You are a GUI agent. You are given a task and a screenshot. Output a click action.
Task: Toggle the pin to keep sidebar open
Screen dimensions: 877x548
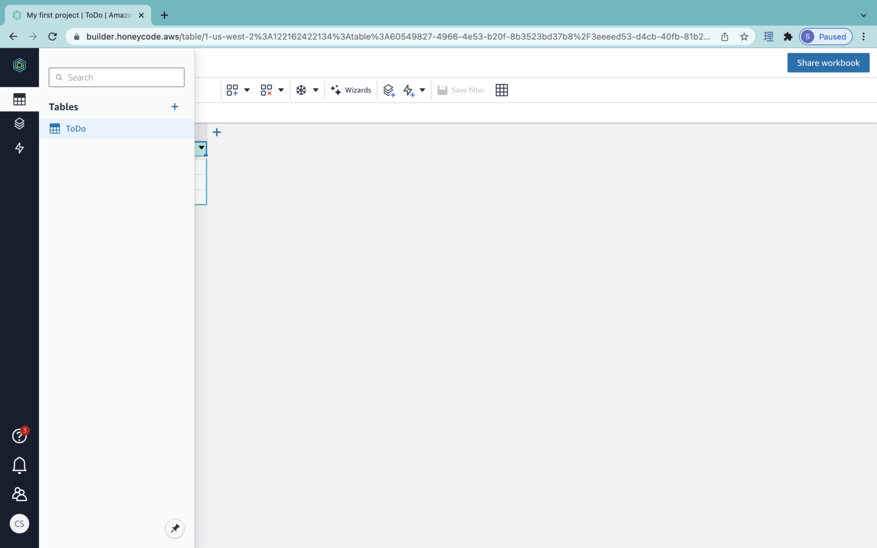coord(175,529)
